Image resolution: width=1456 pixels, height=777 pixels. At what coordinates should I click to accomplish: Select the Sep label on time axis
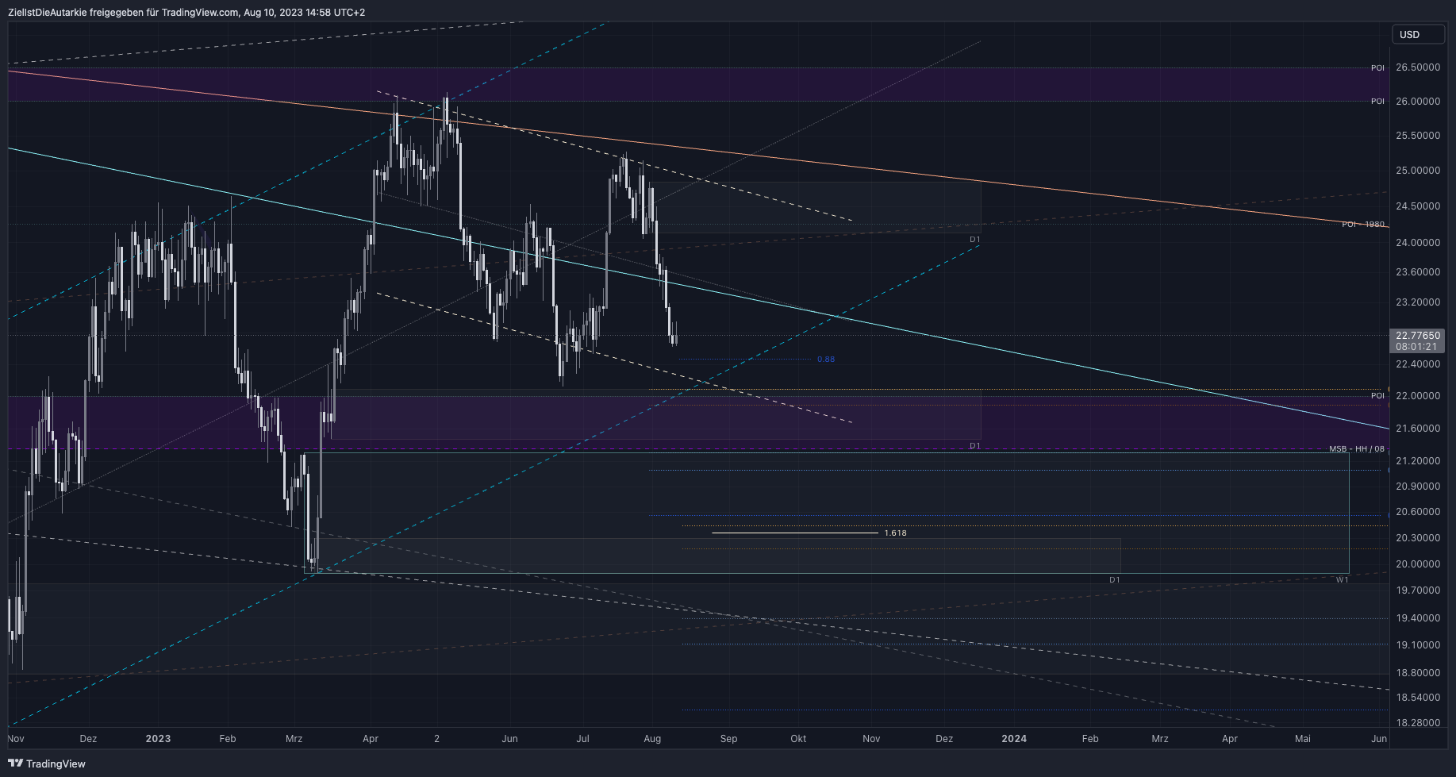tap(728, 739)
